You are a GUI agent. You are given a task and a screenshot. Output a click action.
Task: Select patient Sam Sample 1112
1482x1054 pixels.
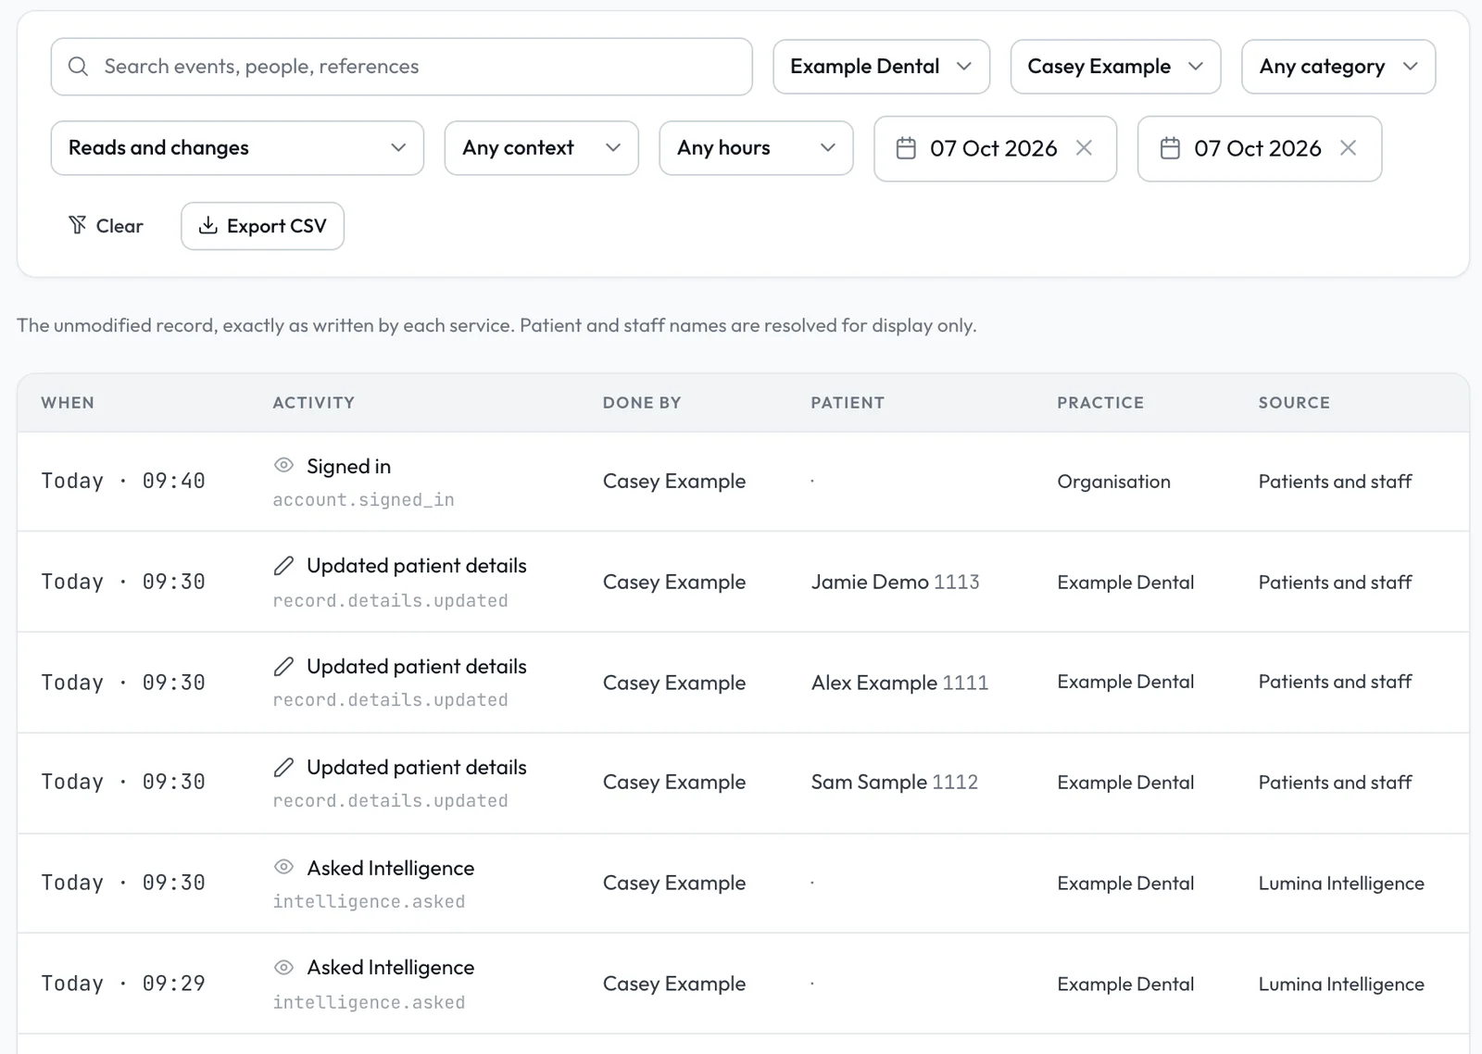[894, 782]
